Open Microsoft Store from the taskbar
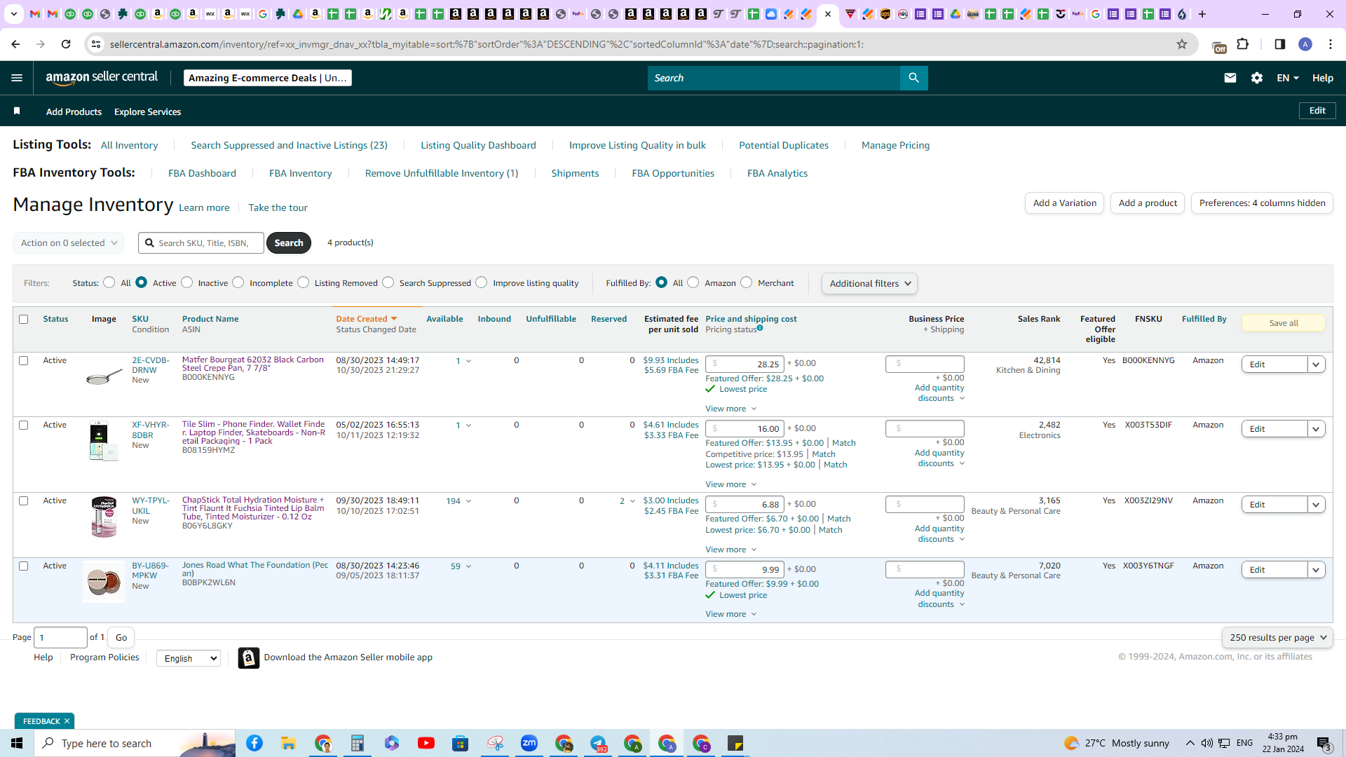The height and width of the screenshot is (757, 1346). pos(461,743)
